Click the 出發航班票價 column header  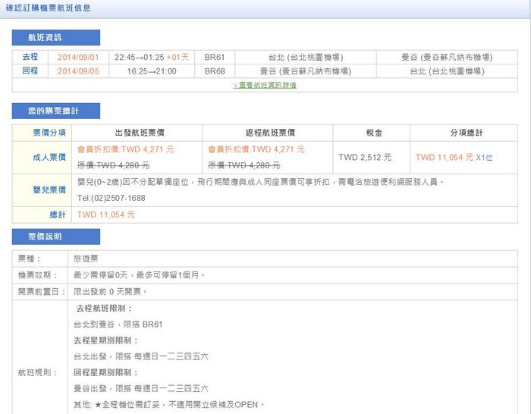(x=137, y=132)
